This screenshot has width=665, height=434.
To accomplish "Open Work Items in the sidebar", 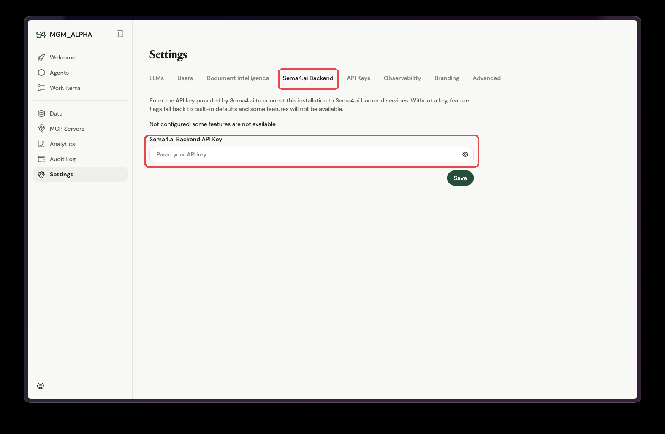I will tap(80, 88).
